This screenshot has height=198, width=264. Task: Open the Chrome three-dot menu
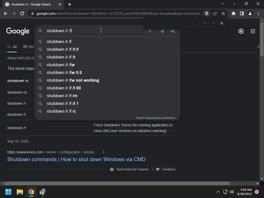click(258, 13)
